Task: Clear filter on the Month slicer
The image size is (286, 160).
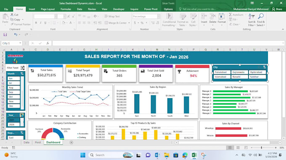Action: (x=22, y=74)
